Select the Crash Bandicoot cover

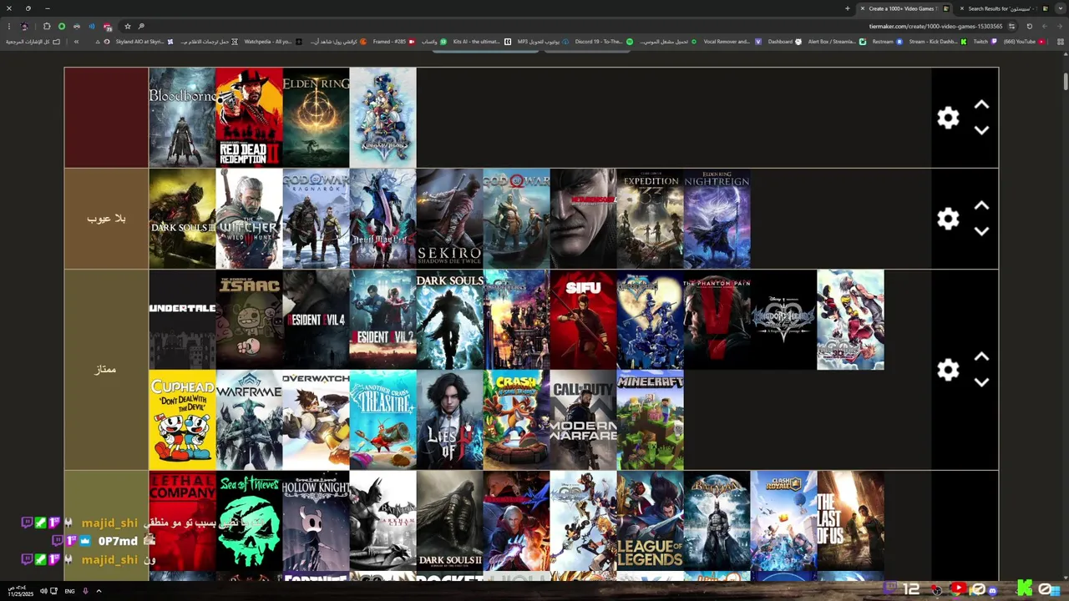[516, 420]
